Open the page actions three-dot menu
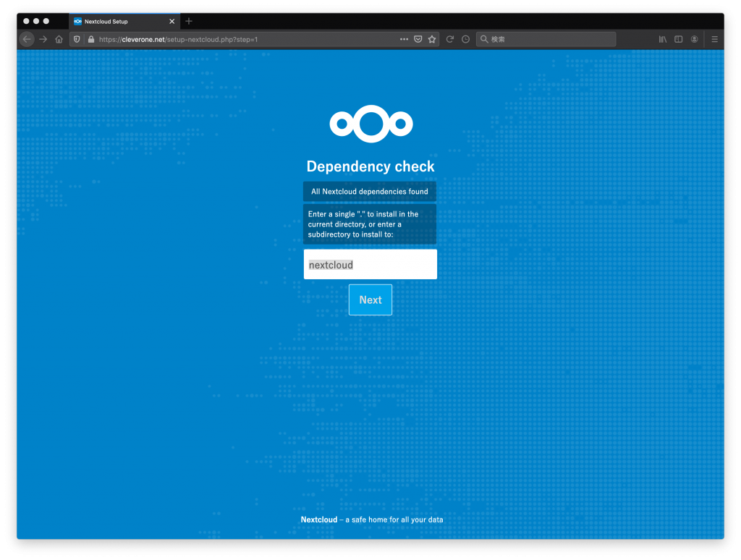This screenshot has height=560, width=741. [x=404, y=39]
